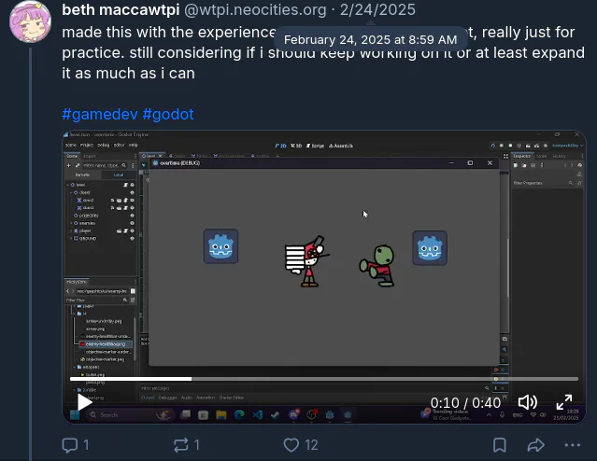Open the AssetLib workspace
Image resolution: width=597 pixels, height=461 pixels.
pos(341,146)
